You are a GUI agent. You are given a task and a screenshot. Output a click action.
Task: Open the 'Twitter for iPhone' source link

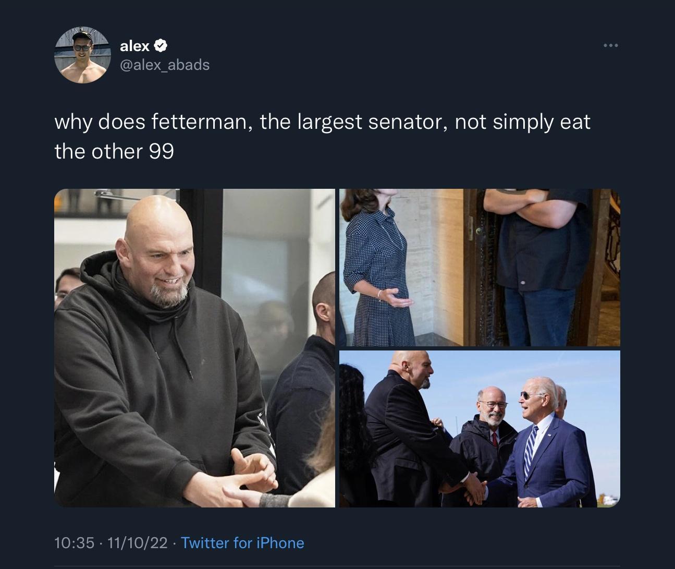click(242, 543)
